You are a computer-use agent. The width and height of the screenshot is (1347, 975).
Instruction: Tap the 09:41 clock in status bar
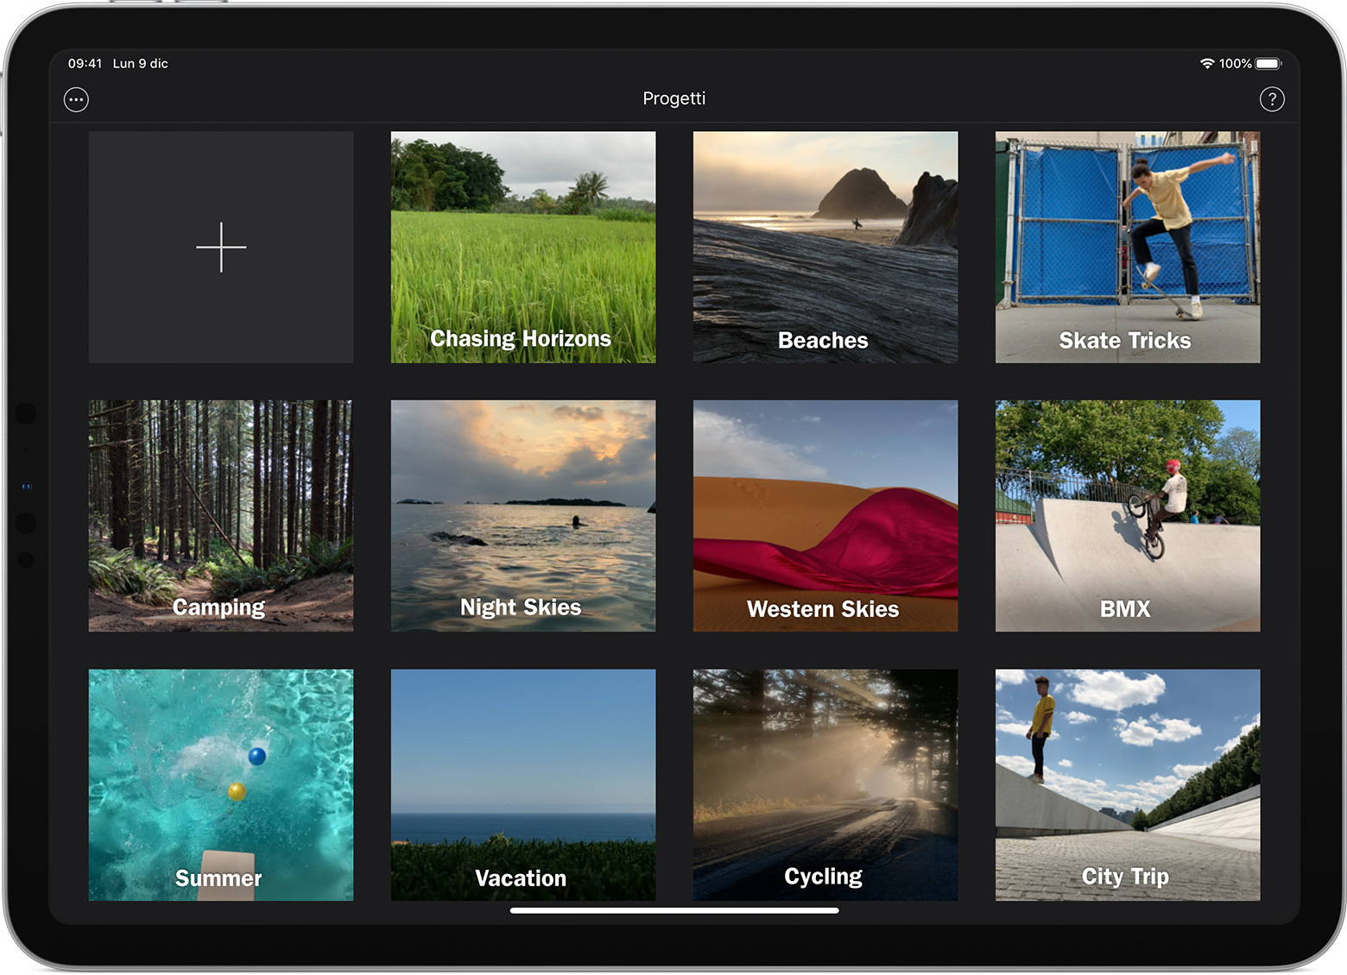point(85,64)
